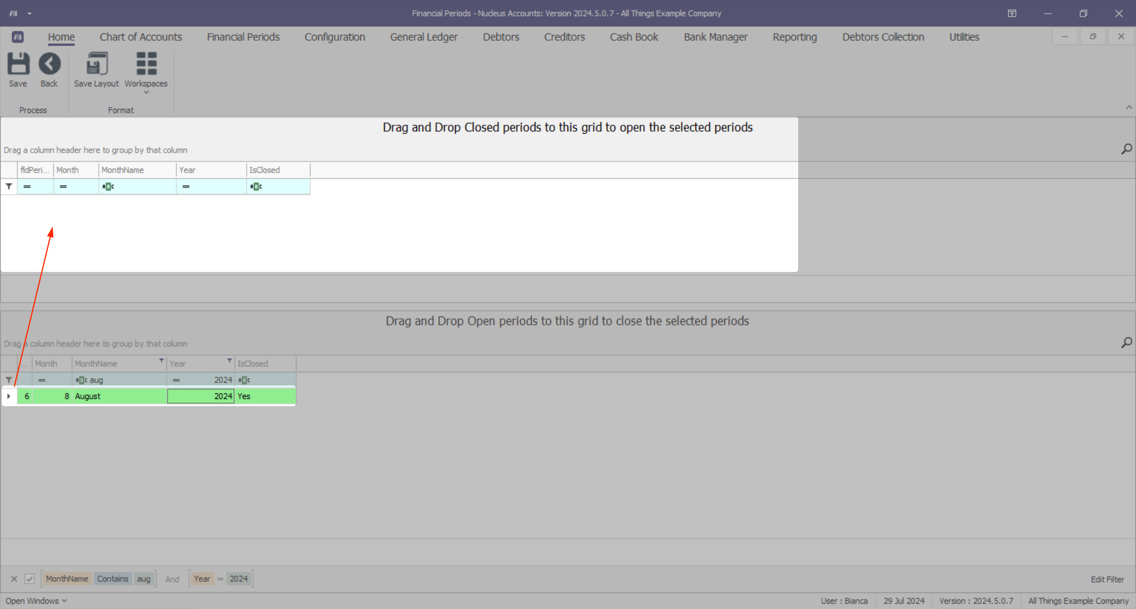Click upper grid MonthName filter operator icon
Viewport: 1136px width, 609px height.
coord(108,186)
